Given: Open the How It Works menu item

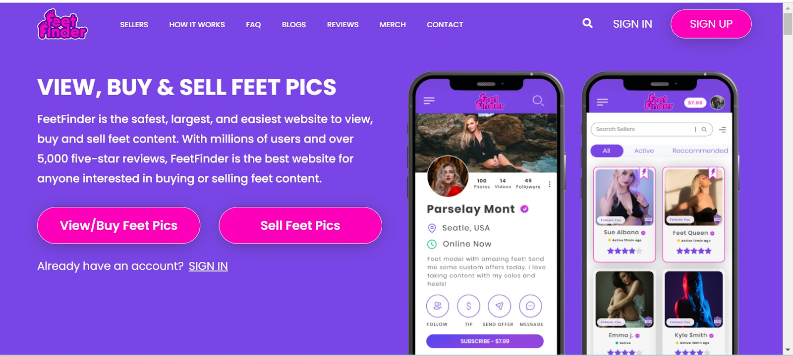Looking at the screenshot, I should 197,24.
